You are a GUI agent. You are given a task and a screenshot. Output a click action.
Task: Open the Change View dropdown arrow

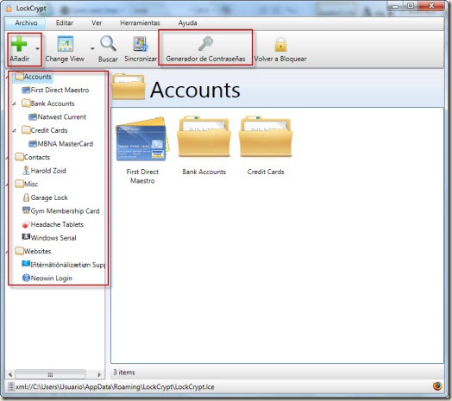(92, 48)
